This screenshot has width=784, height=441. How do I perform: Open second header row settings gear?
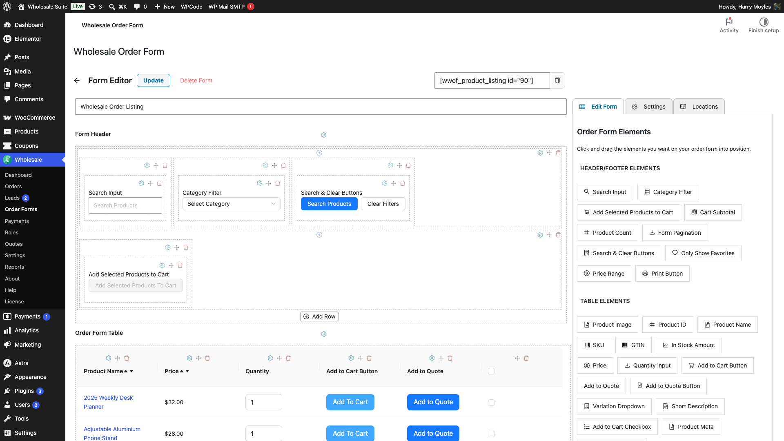(540, 235)
